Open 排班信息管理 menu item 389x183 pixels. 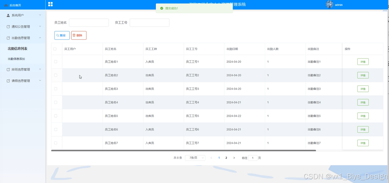tap(23, 69)
